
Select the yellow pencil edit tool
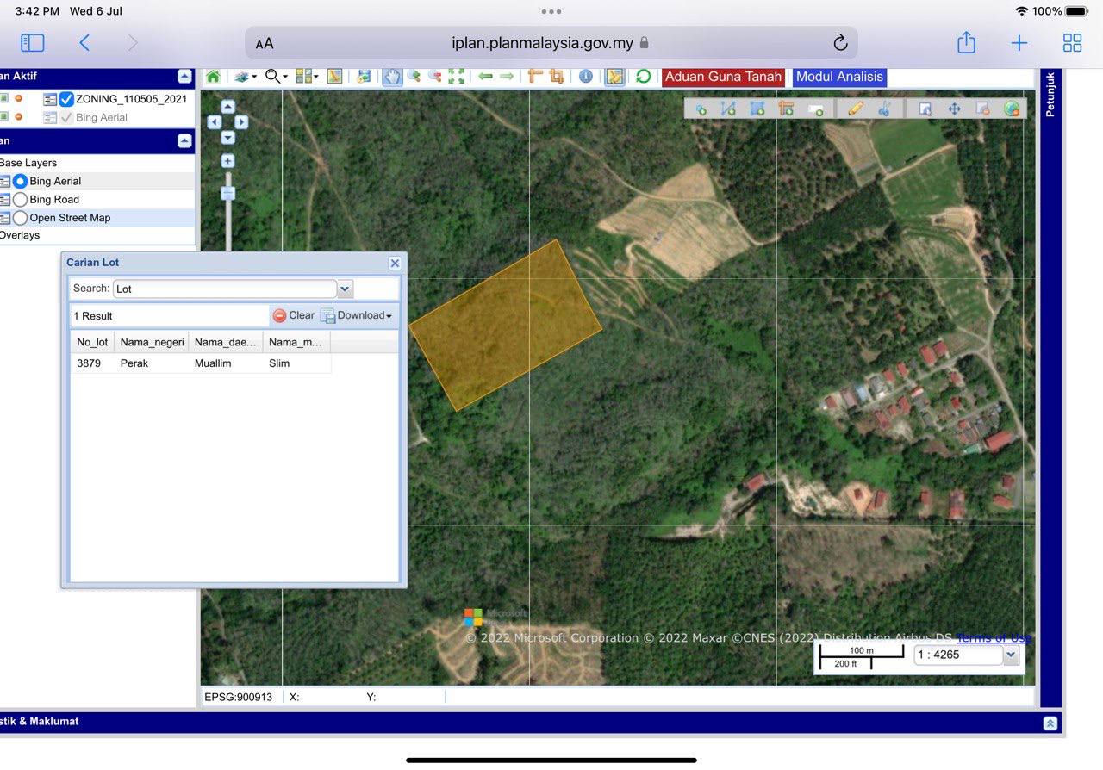point(855,109)
